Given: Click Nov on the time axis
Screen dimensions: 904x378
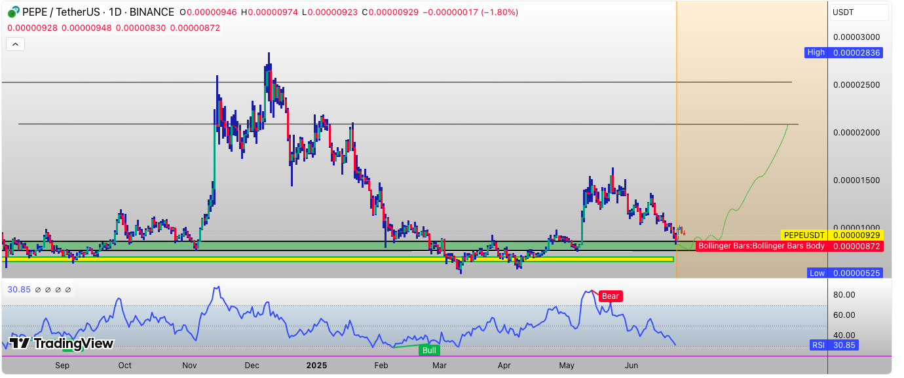Looking at the screenshot, I should pos(189,366).
